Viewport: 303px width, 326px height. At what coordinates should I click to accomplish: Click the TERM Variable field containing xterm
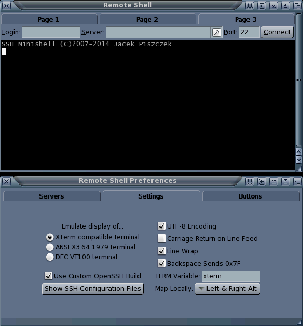point(231,276)
